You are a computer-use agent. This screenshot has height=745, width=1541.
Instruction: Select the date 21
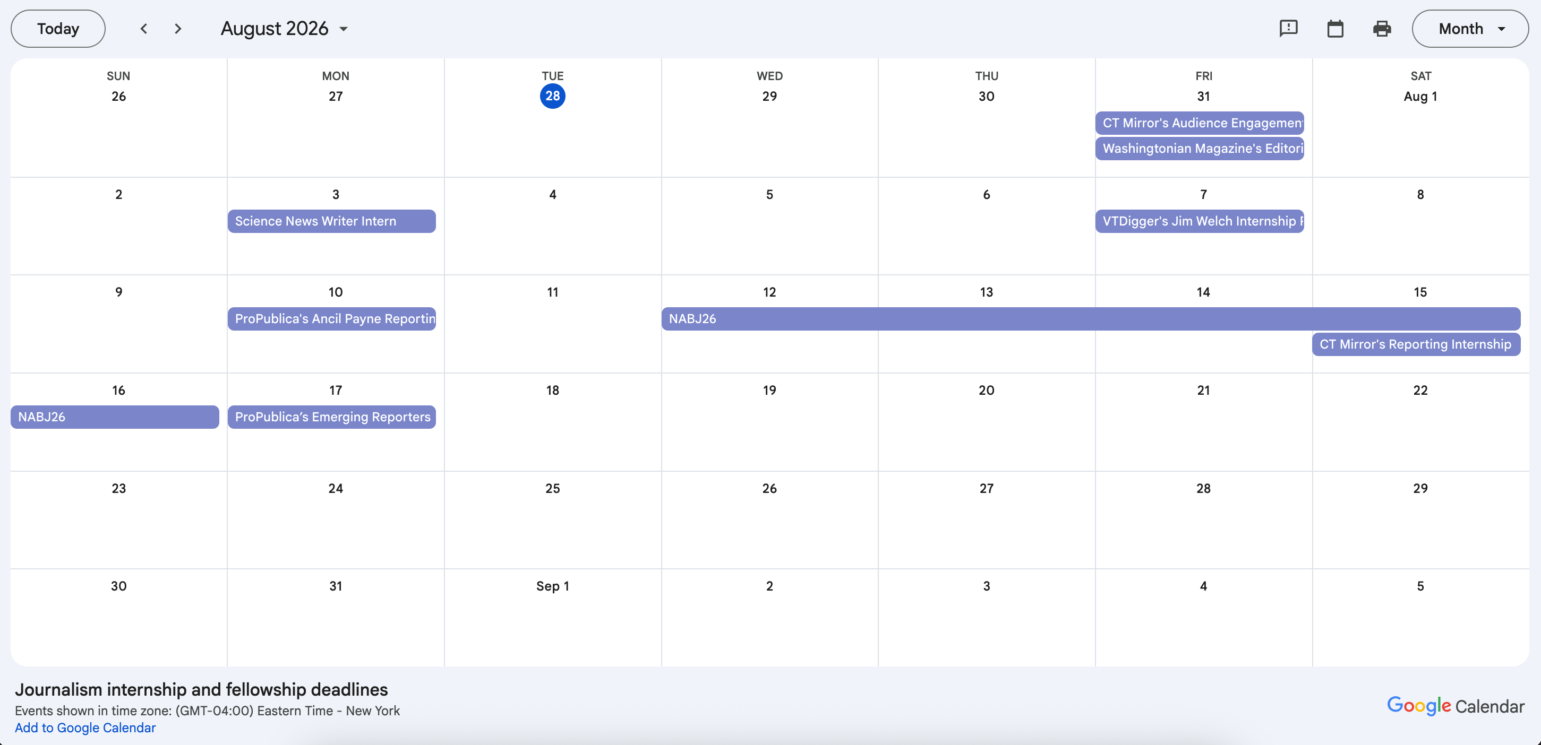pyautogui.click(x=1204, y=390)
